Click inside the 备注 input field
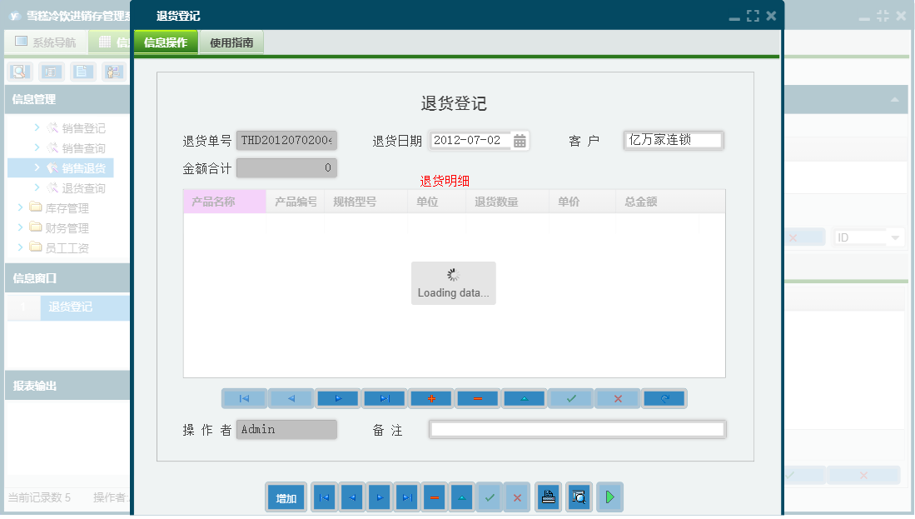This screenshot has height=519, width=915. pos(577,428)
